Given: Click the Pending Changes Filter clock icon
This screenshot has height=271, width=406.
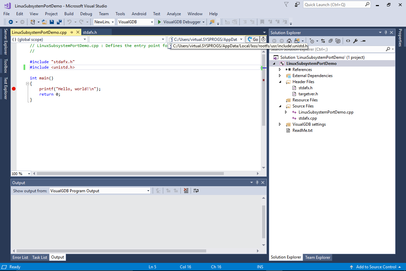Looking at the screenshot, I should click(312, 41).
